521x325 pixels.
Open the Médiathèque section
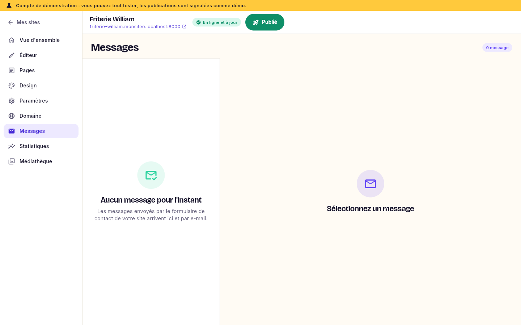41,161
